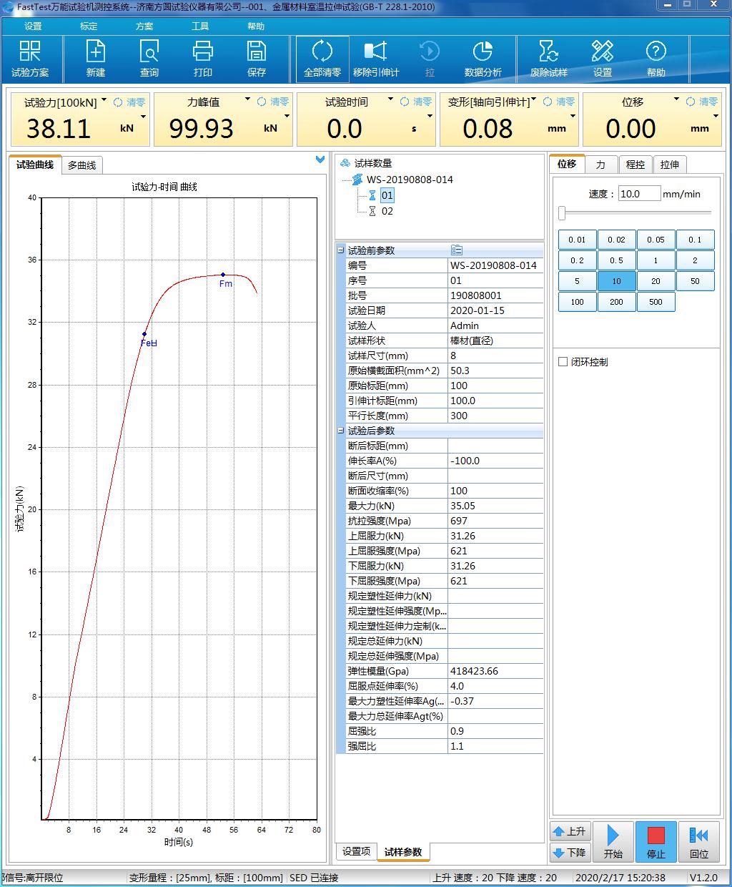
Task: Open 位移 channel dropdown arrow
Action: (x=676, y=100)
